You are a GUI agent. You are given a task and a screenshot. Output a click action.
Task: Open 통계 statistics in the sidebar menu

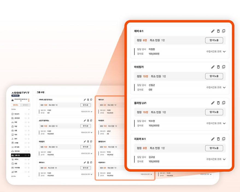16,172
